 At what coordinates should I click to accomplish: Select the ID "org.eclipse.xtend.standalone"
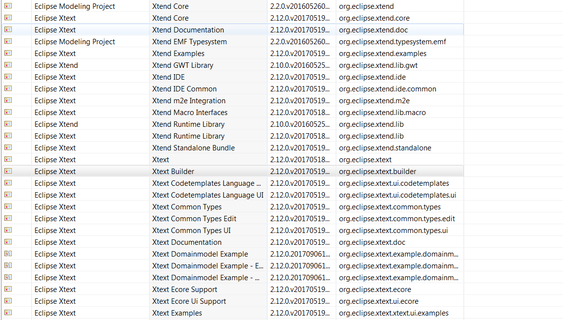point(385,148)
